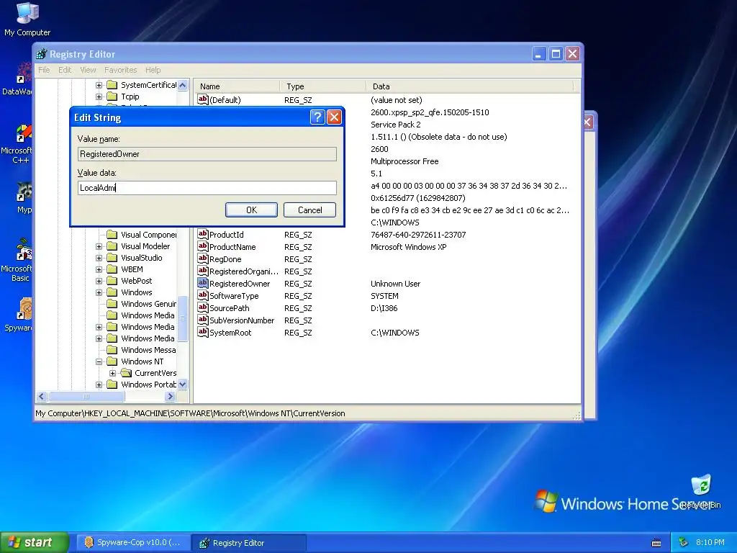Screen dimensions: 737x553
Task: Sort values by the Name column header
Action: [238, 86]
